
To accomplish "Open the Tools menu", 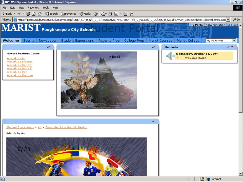I will [46, 8].
